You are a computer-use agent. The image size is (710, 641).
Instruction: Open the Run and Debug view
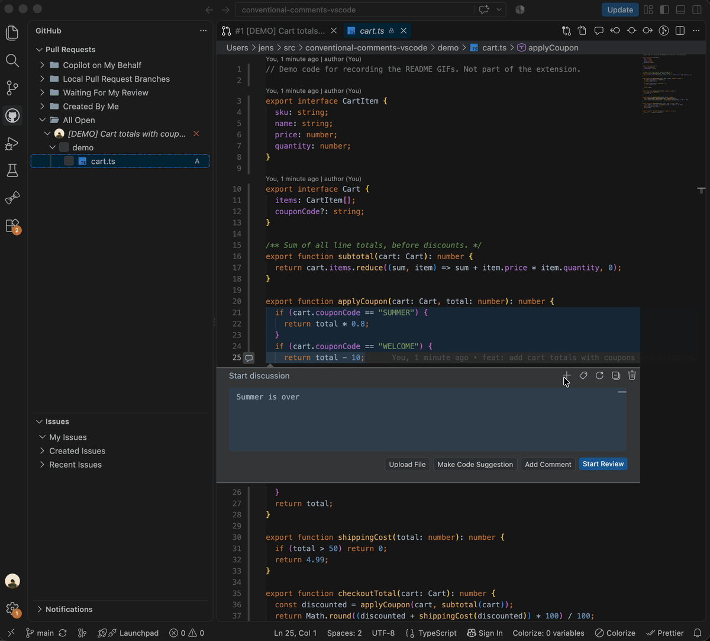pos(12,144)
